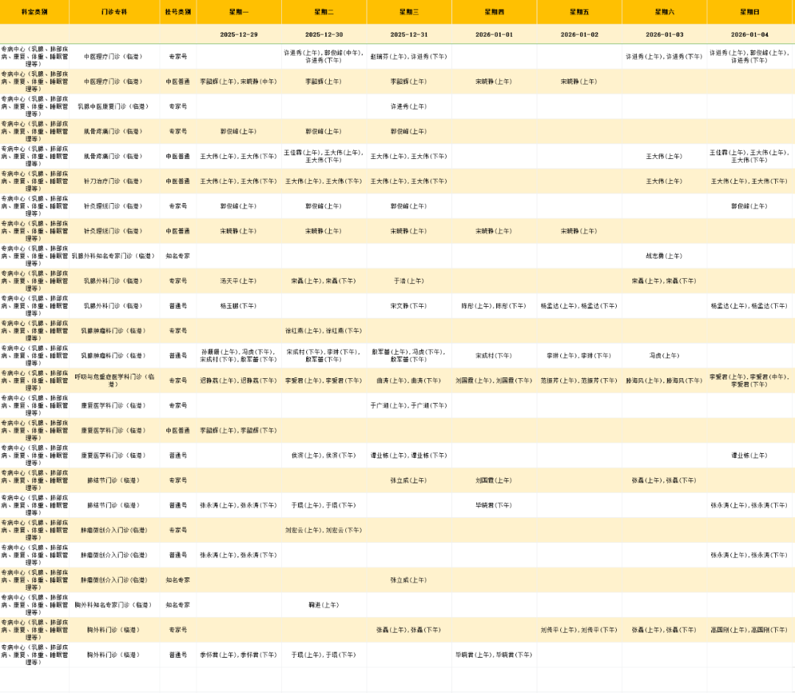
Task: Select the 陈彤(上午), 陈彤(下午) Thursday cell
Action: tap(494, 306)
